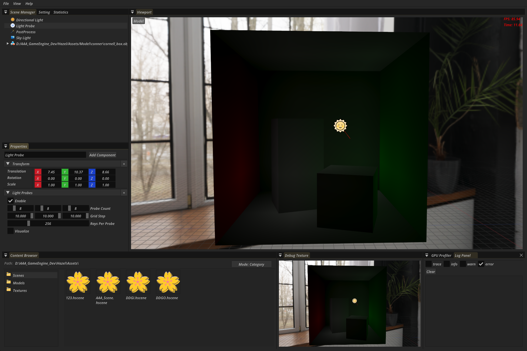Open the DDGI.hscene flower icon
The width and height of the screenshot is (527, 351).
(x=138, y=282)
